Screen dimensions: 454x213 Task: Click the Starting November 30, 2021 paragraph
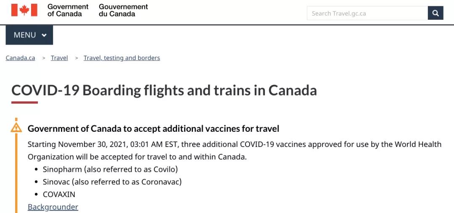235,150
